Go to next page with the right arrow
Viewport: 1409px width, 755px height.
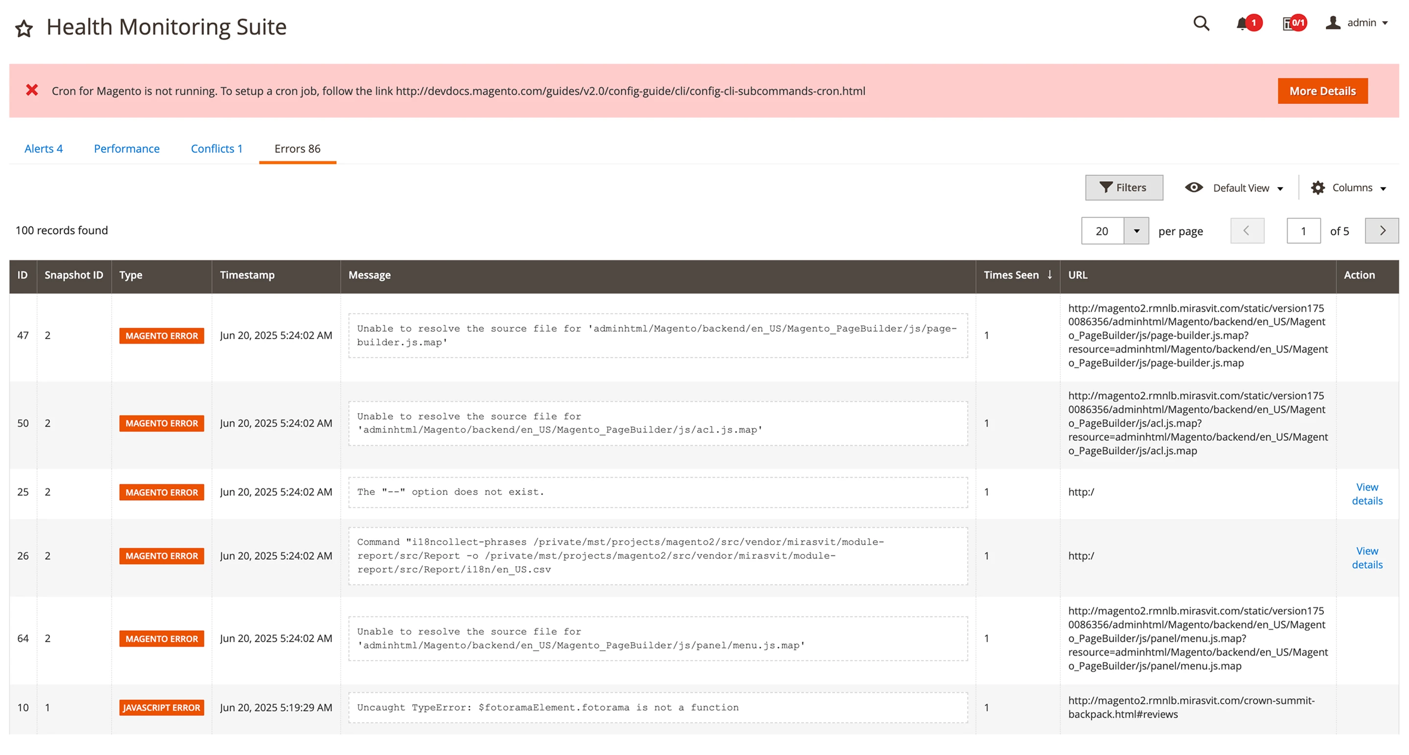(1382, 231)
